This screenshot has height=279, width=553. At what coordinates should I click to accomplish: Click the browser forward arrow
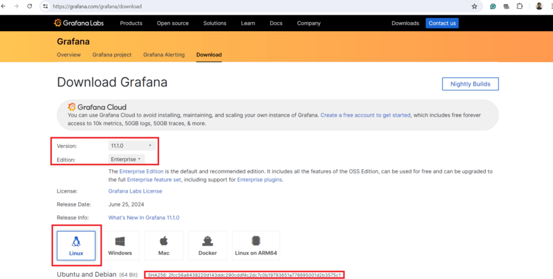coord(16,6)
